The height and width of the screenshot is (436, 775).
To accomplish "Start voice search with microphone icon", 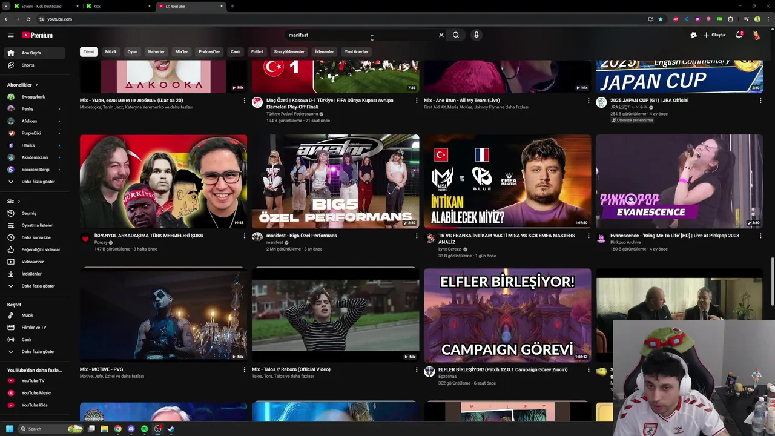I will (477, 35).
